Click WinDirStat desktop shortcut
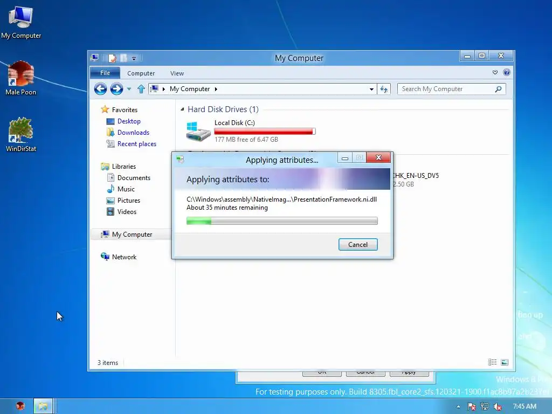Viewport: 552px width, 414px height. coord(21,134)
